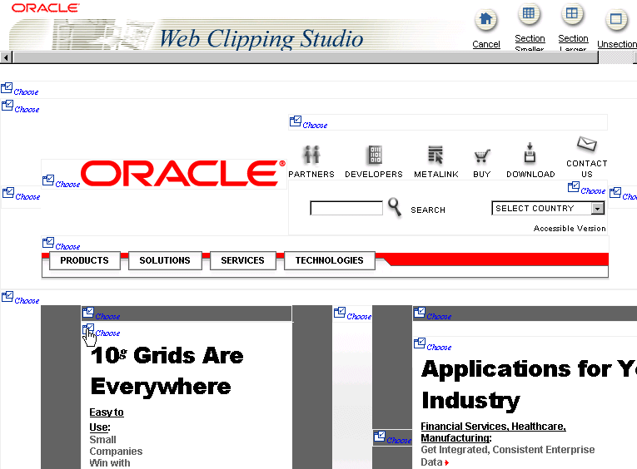The height and width of the screenshot is (469, 637).
Task: Open the Unsection link
Action: [617, 44]
